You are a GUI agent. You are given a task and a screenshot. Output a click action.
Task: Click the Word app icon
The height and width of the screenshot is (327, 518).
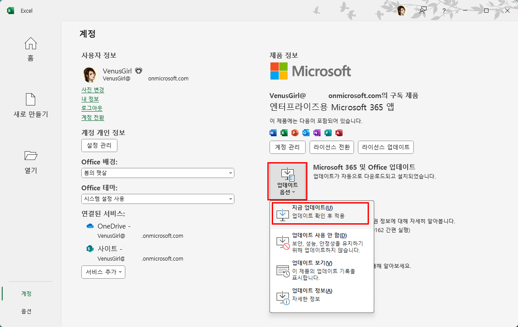[273, 133]
